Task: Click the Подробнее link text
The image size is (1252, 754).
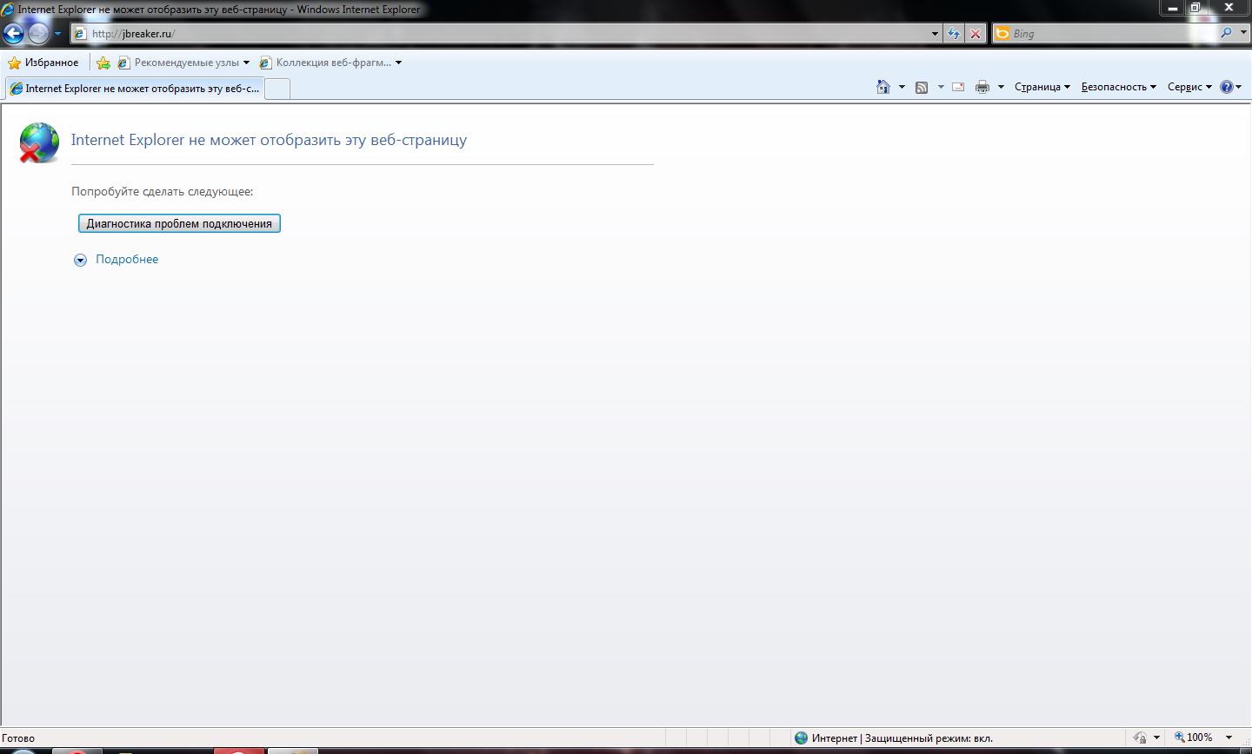Action: [x=127, y=259]
